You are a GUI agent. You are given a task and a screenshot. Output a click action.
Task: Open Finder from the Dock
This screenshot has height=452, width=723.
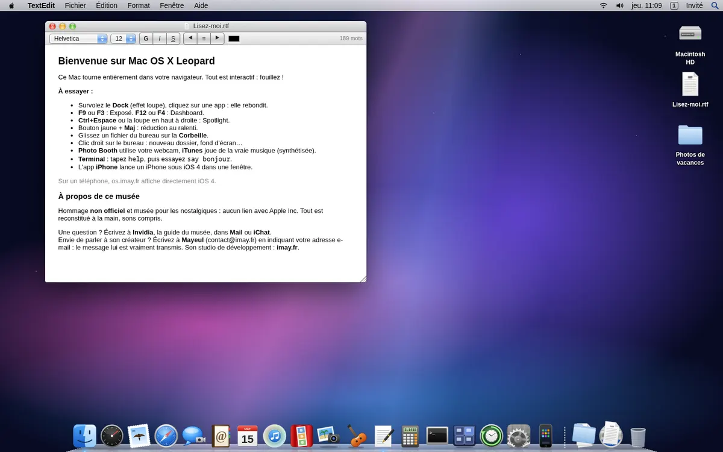point(84,436)
